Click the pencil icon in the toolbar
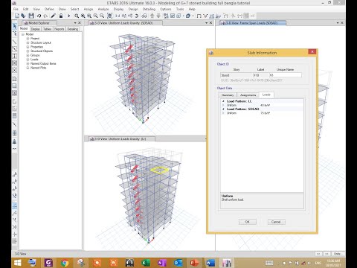 [54, 16]
